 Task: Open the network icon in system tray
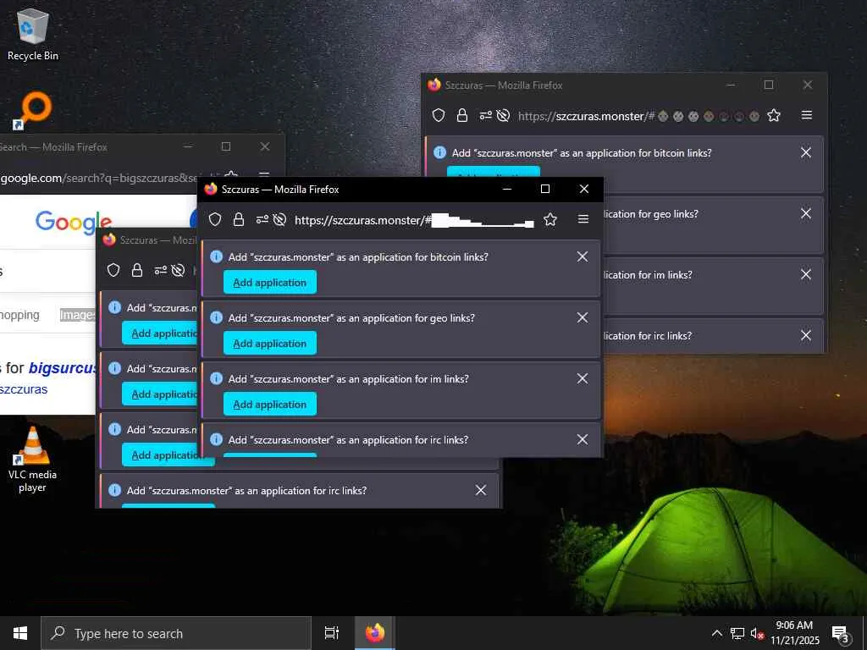[737, 633]
